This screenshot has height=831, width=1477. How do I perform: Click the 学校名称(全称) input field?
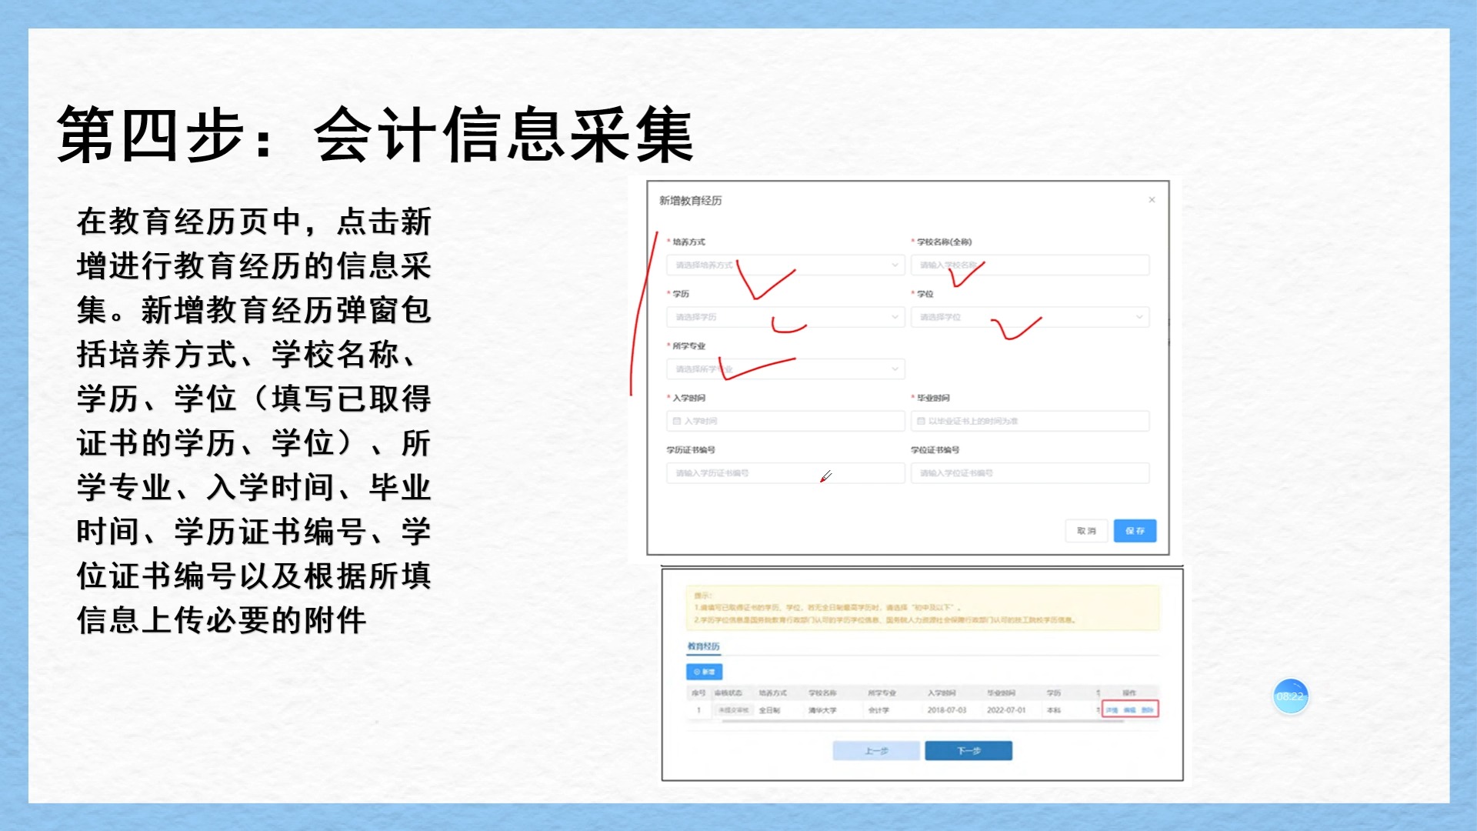click(x=1029, y=265)
